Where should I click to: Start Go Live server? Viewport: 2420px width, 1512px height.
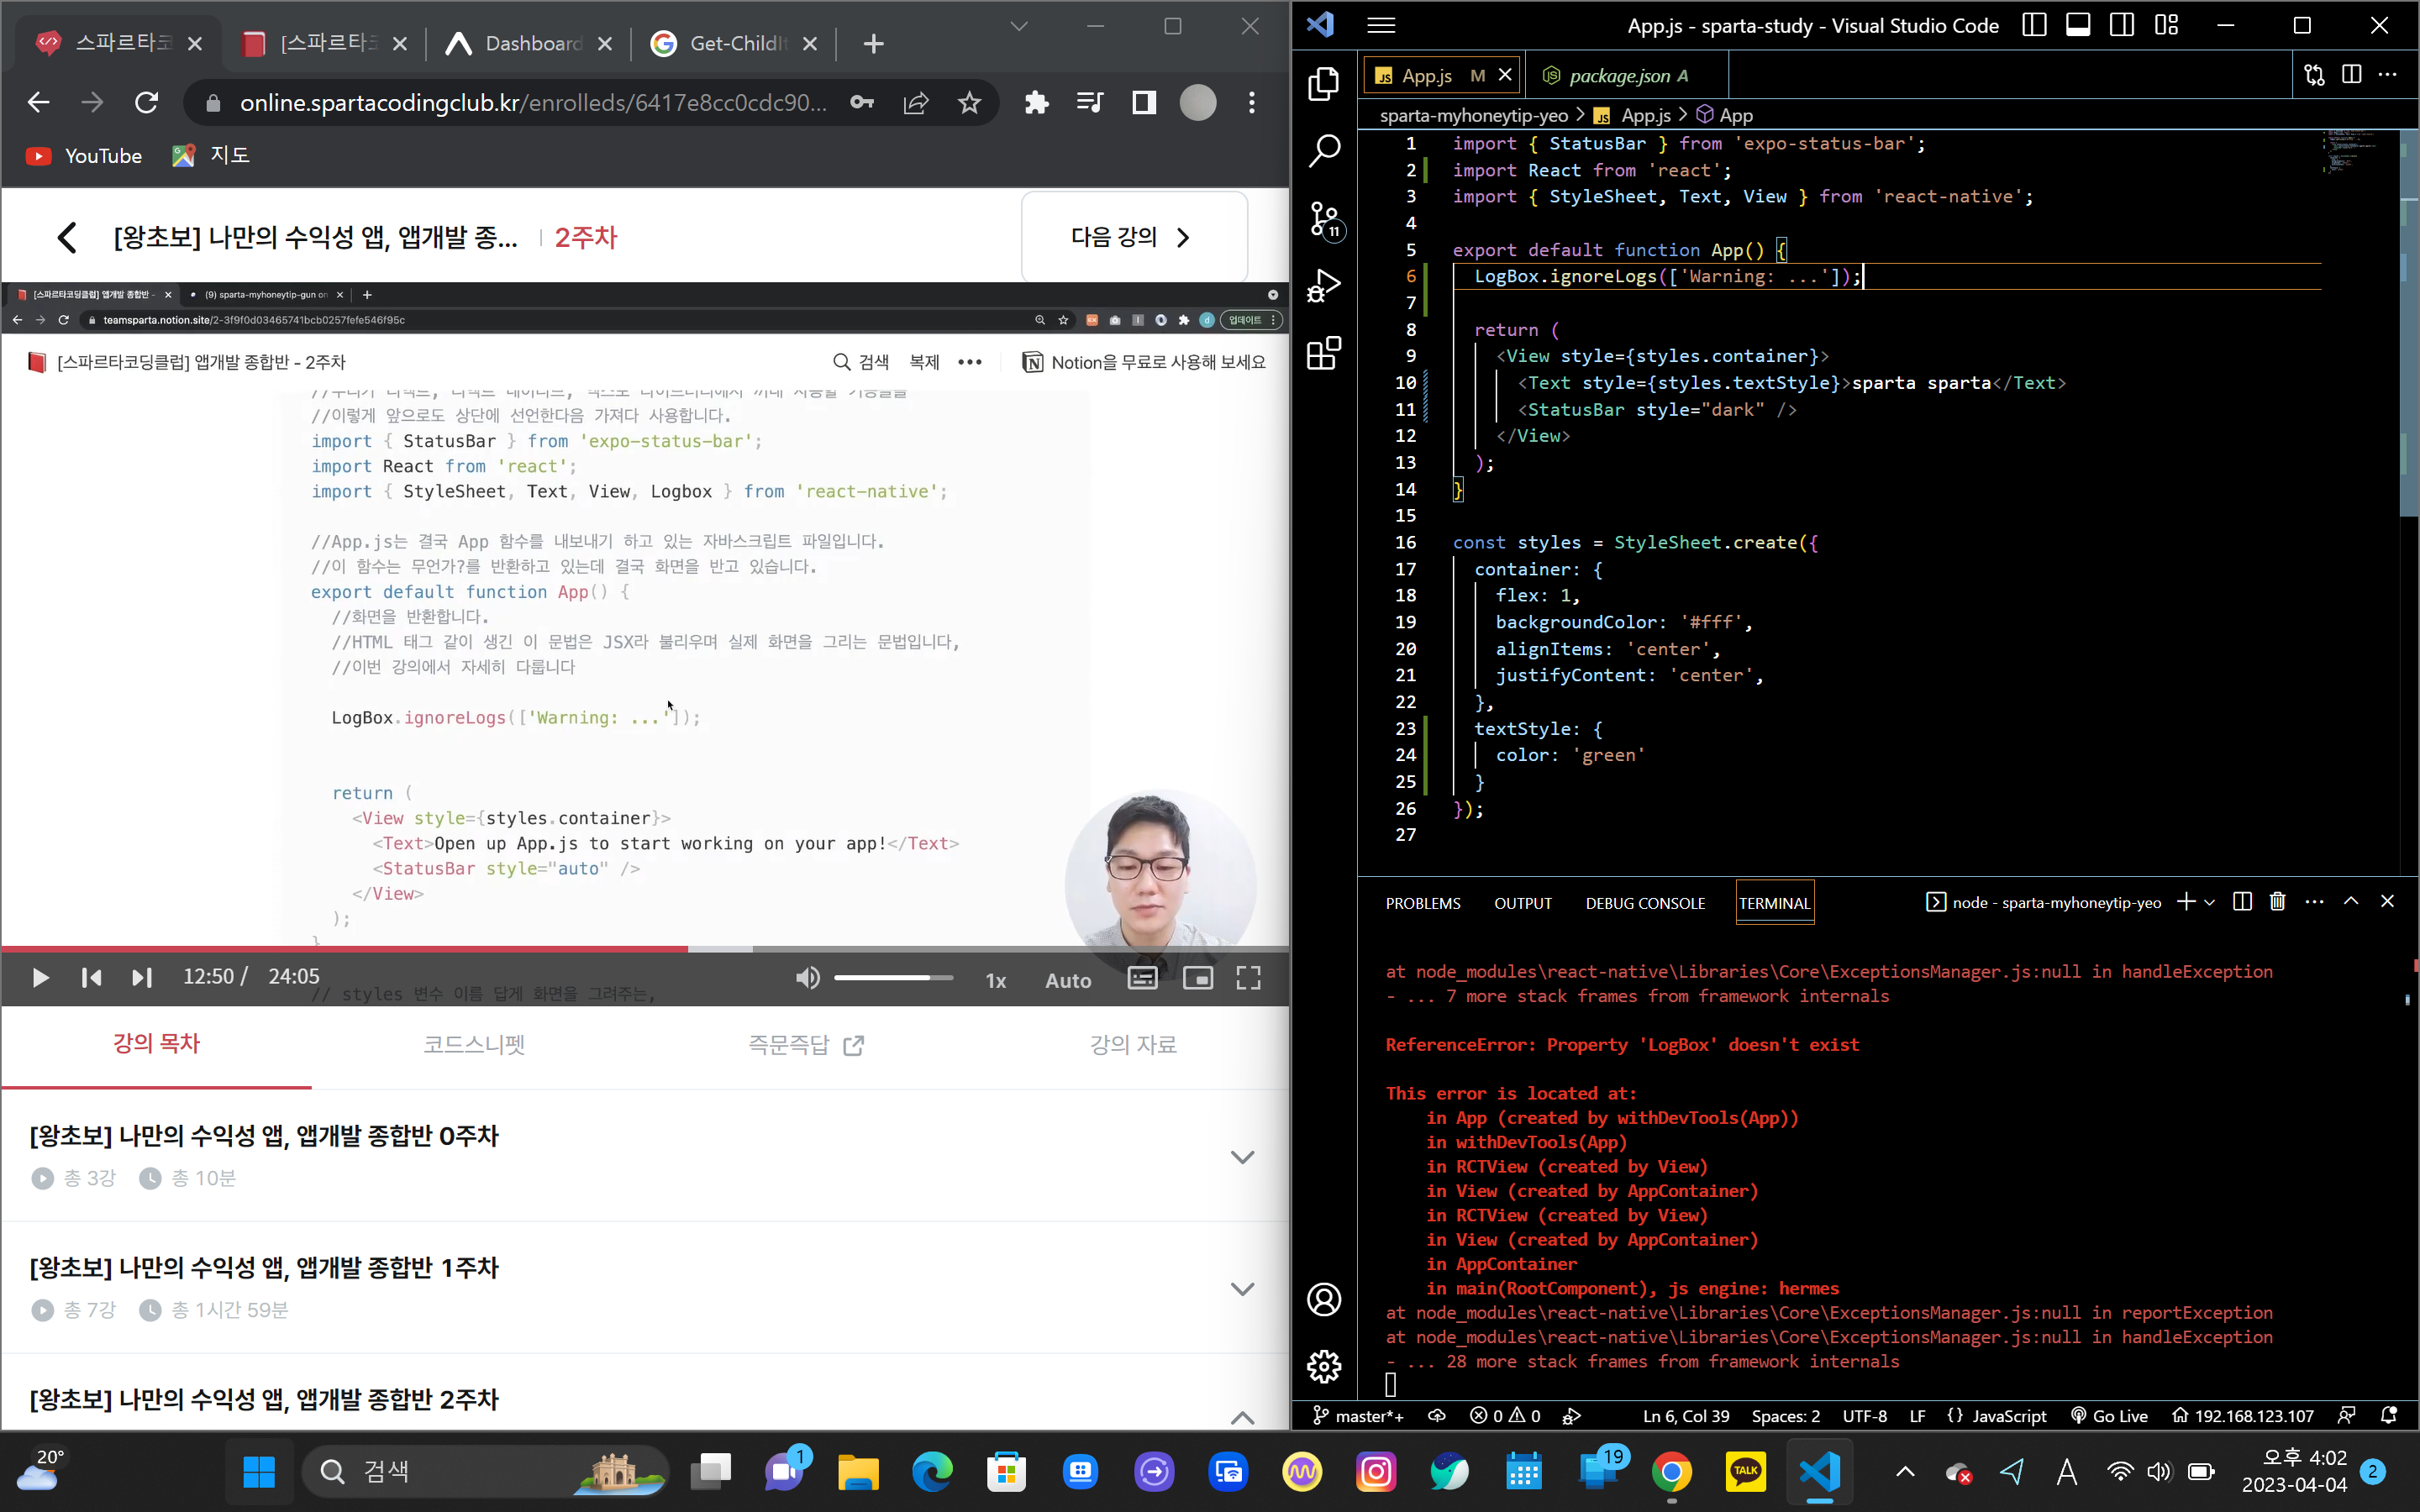(x=2109, y=1416)
